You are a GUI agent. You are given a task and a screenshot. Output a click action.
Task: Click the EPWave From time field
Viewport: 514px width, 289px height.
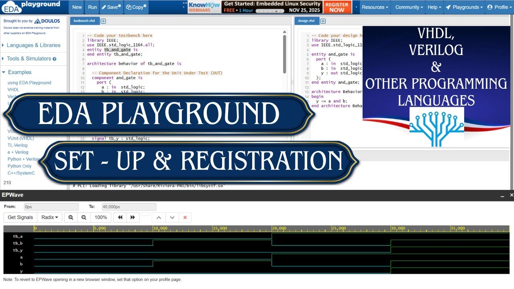pyautogui.click(x=51, y=207)
